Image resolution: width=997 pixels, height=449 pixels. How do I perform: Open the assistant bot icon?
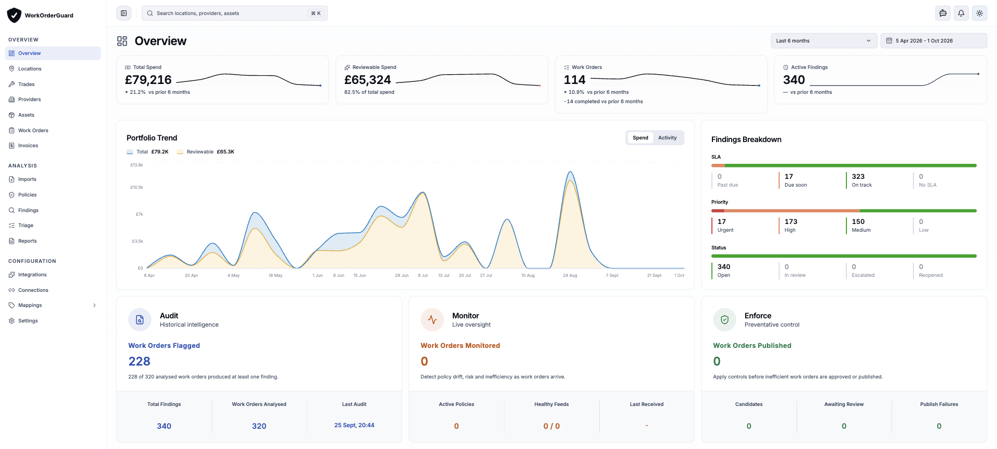click(943, 13)
